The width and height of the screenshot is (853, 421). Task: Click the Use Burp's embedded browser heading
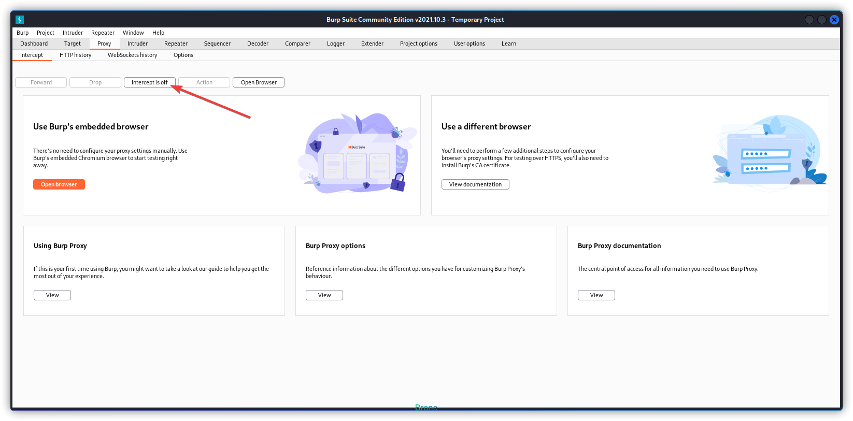91,127
